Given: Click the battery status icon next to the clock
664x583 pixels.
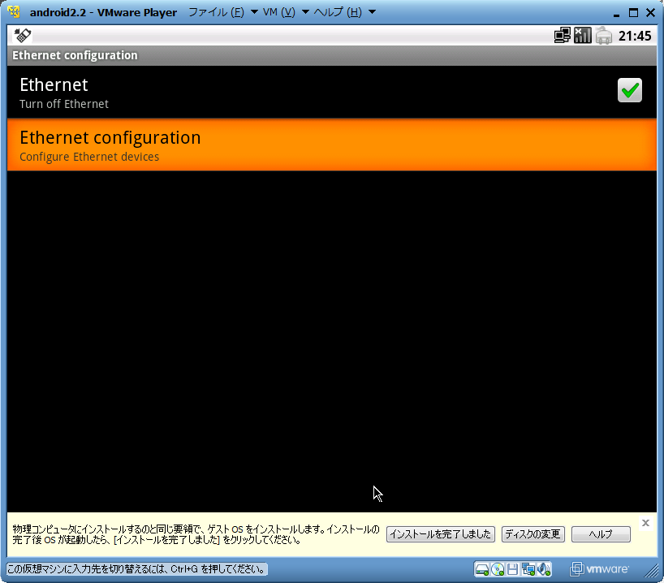Looking at the screenshot, I should tap(603, 36).
